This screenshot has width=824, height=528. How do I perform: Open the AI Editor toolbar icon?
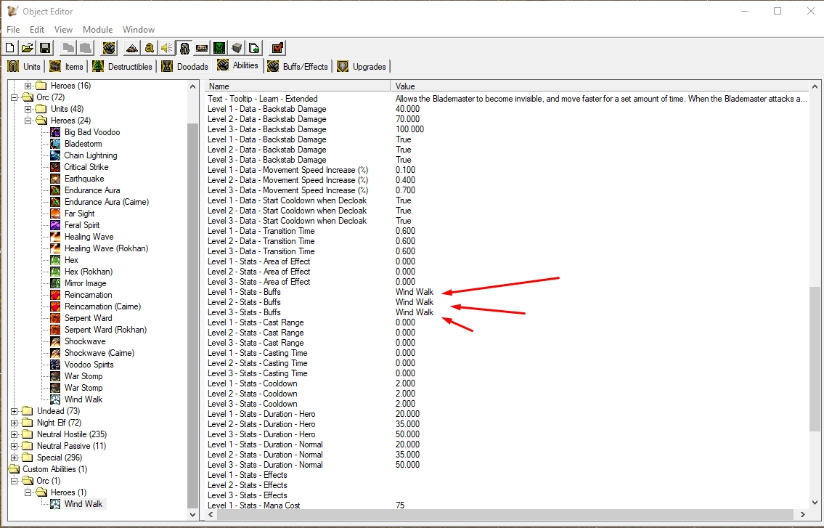[x=219, y=48]
